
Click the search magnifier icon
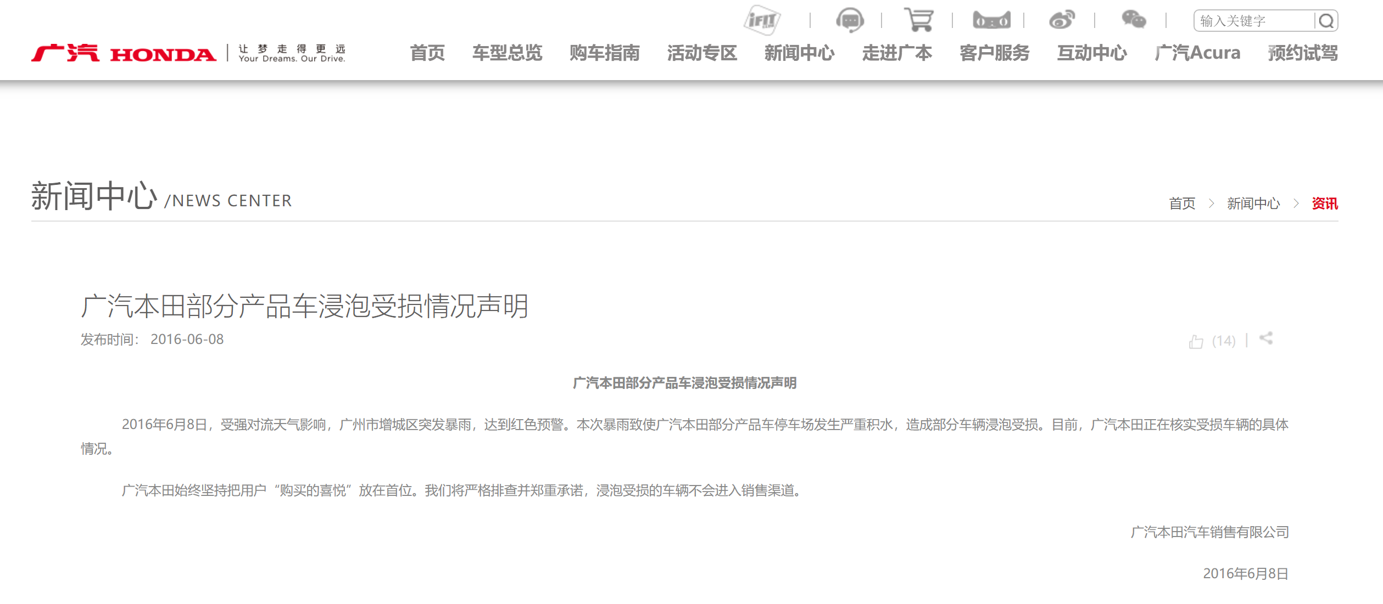[1326, 21]
